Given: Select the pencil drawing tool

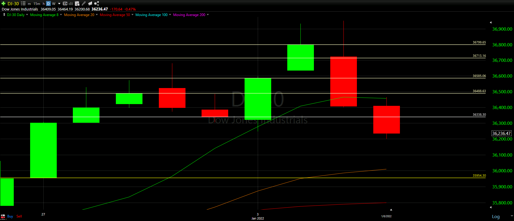Looking at the screenshot, I should point(84,3).
